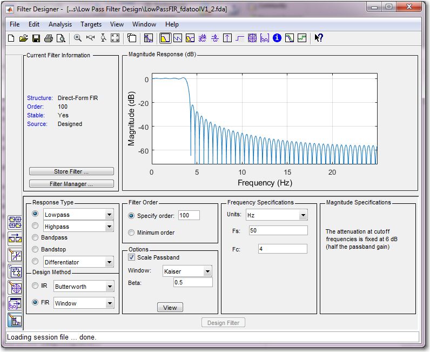
Task: Open the Window menu
Action: 144,24
